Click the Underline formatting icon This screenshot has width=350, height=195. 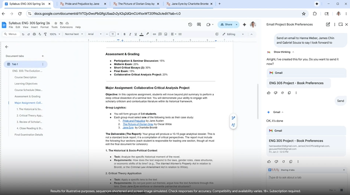[135, 34]
